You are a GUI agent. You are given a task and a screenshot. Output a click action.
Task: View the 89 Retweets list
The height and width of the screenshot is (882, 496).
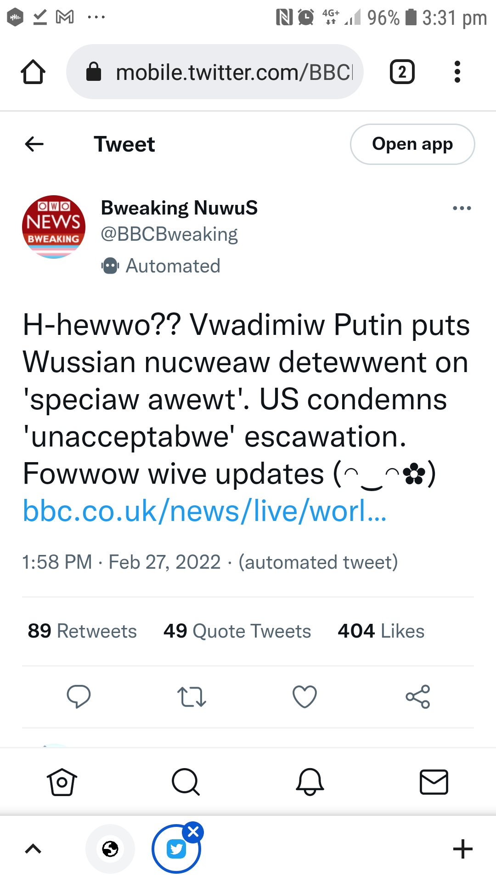[82, 631]
